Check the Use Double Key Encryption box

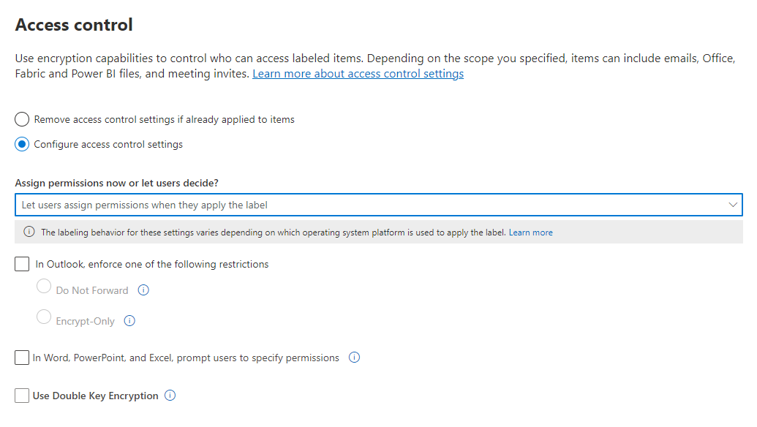pyautogui.click(x=22, y=396)
